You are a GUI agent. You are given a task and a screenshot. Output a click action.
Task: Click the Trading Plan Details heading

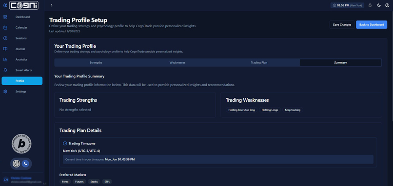(x=80, y=130)
